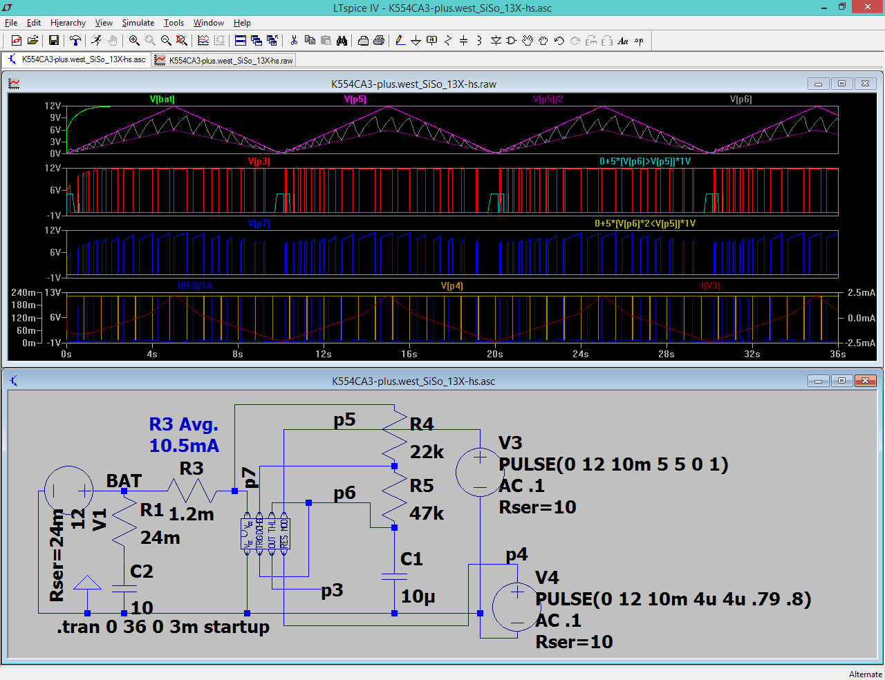Switch to the K554CA3-plus.west_SiSo_13X-hs.asc tab
The width and height of the screenshot is (885, 680).
tap(77, 59)
